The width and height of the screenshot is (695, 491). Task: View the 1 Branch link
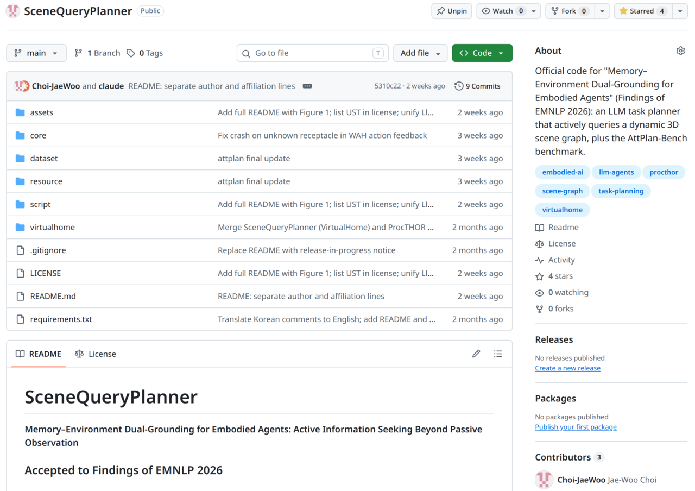tap(97, 53)
